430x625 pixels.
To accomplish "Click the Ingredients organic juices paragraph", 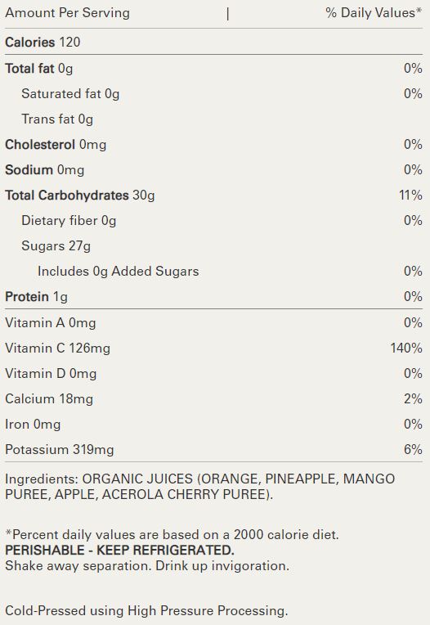I will [199, 486].
